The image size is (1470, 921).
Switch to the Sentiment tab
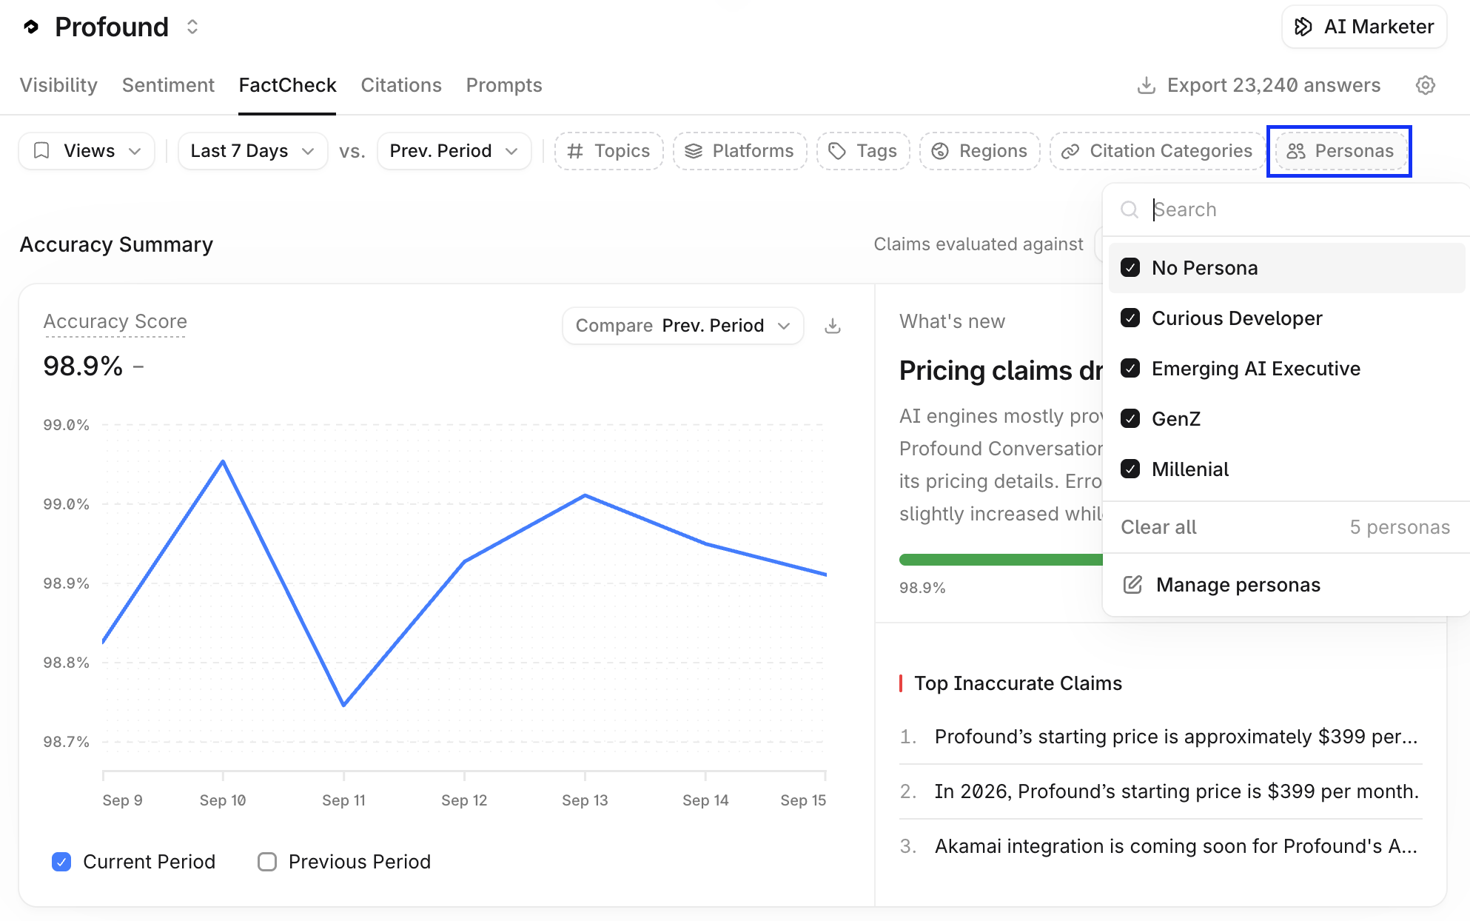pos(168,85)
